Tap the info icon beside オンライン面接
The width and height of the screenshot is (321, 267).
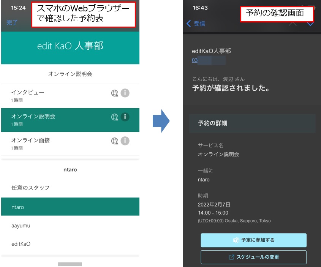tap(125, 141)
